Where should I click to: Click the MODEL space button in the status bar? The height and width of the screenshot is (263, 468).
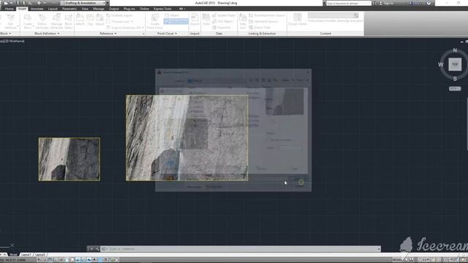[398, 260]
